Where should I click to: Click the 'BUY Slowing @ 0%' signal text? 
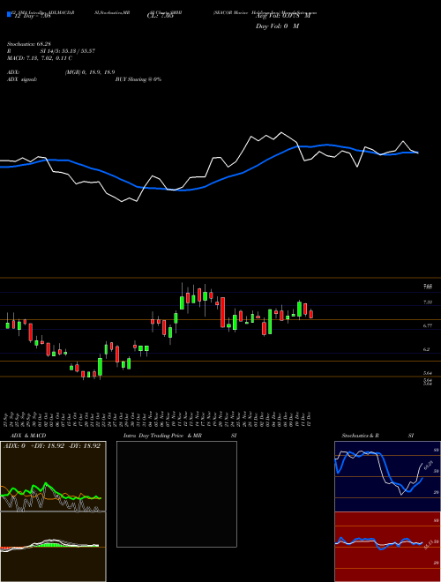click(x=138, y=79)
